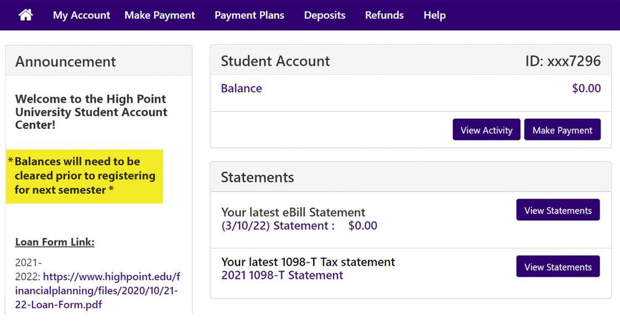Open the My Account menu
The height and width of the screenshot is (322, 620).
(81, 15)
